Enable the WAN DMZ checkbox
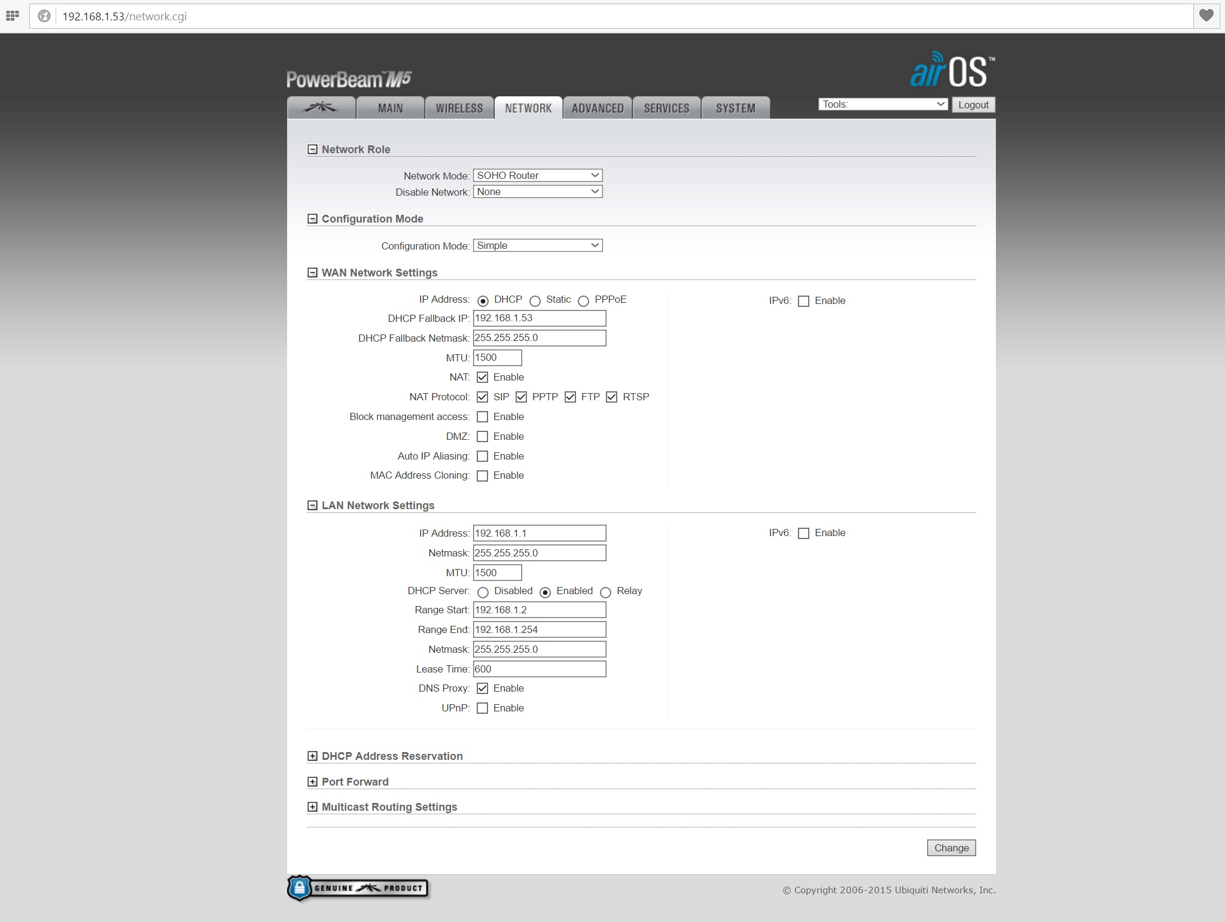 [x=482, y=437]
